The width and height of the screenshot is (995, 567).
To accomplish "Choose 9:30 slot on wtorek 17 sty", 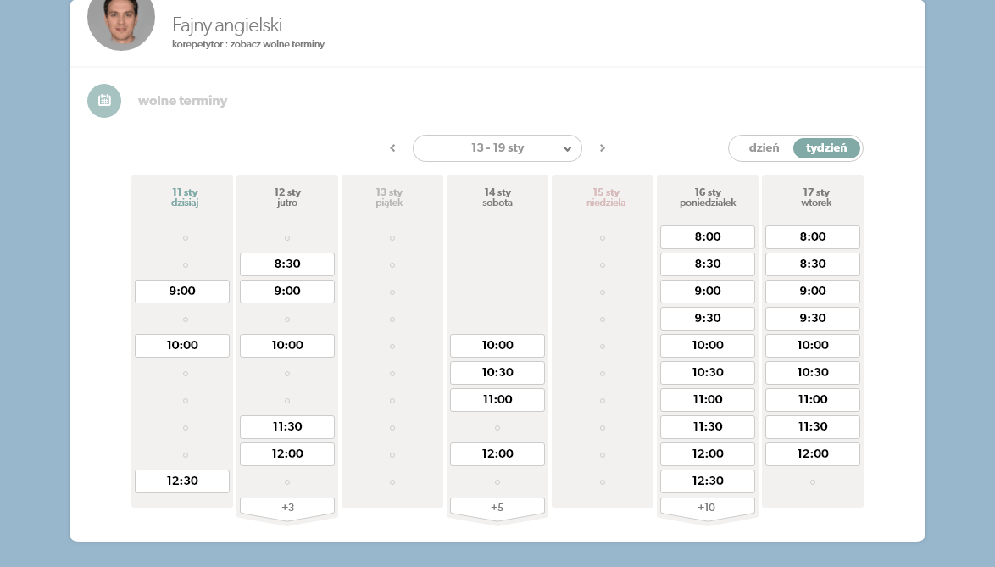I will point(812,318).
